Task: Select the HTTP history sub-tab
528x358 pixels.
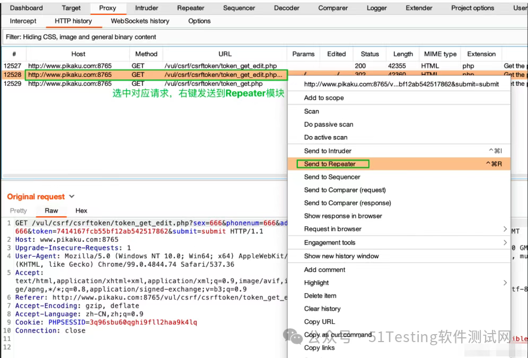Action: pos(73,21)
